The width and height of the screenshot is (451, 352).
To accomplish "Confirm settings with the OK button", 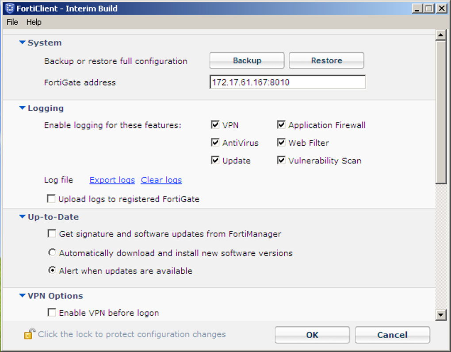I will tap(312, 335).
